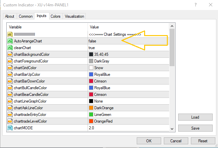Confirm settings with the OK button
This screenshot has height=148, width=218.
[149, 141]
